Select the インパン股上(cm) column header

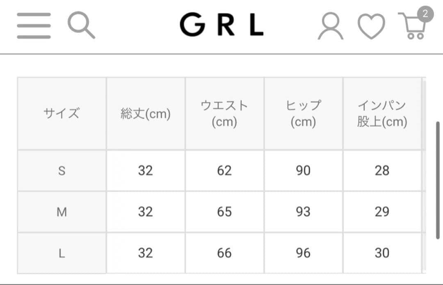click(x=382, y=114)
